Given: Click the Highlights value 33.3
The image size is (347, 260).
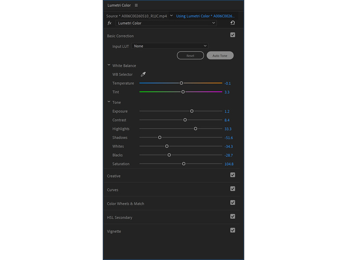Looking at the screenshot, I should coord(228,129).
